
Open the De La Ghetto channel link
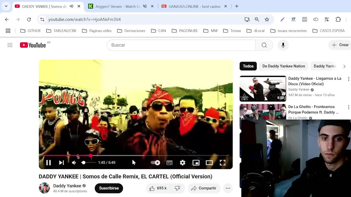pyautogui.click(x=298, y=118)
